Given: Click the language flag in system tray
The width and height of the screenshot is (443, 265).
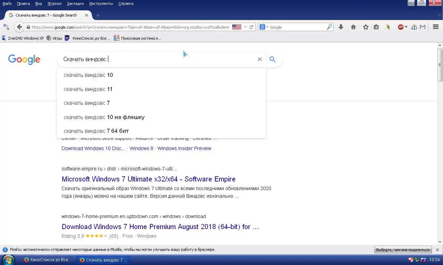Looking at the screenshot, I should (423, 260).
